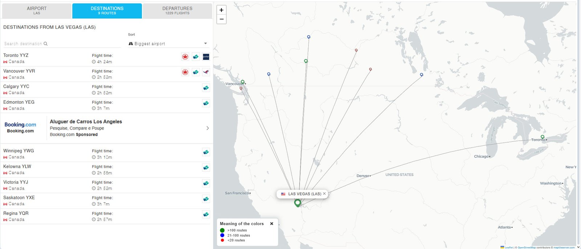581x249 pixels.
Task: Click the WestJet logo in Vancouver row
Action: coord(196,72)
